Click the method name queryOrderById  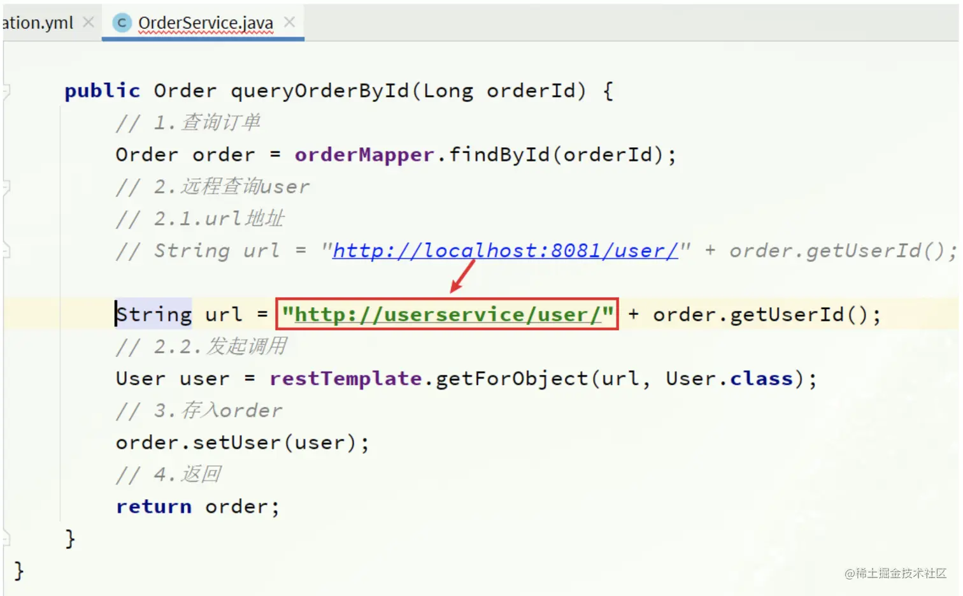[320, 91]
